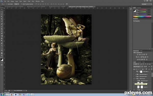
Task: Open the Timeline panel tab
Action: click(x=12, y=92)
